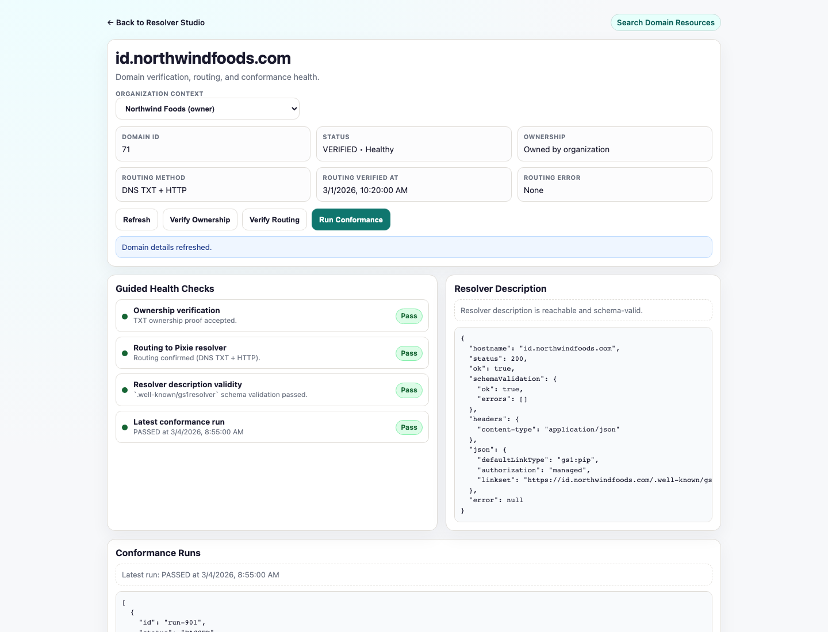Click the Pass badge on Latest conformance run
This screenshot has width=828, height=632.
[409, 427]
